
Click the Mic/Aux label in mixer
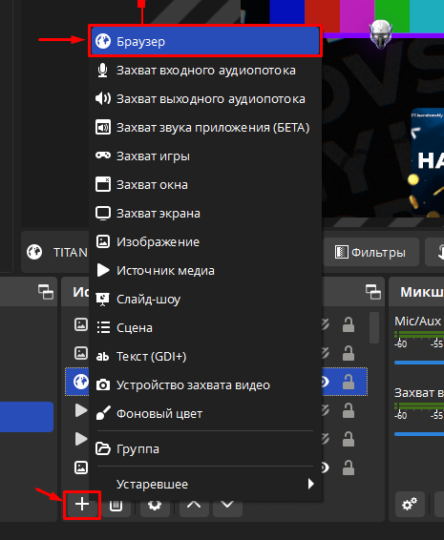(418, 322)
